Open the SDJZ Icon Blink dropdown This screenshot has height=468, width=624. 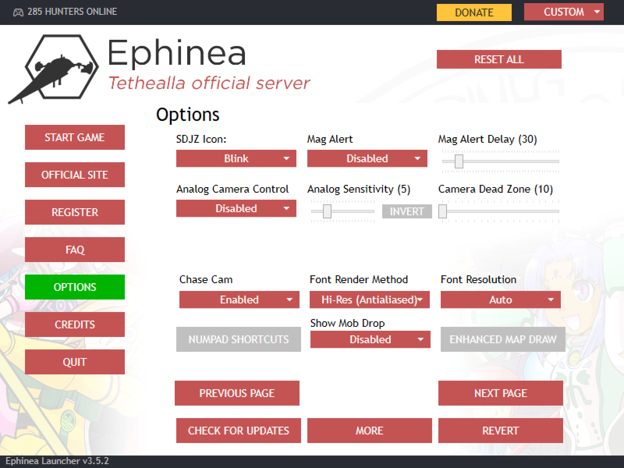point(236,159)
